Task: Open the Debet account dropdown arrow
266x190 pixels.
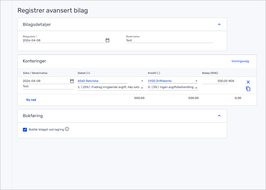Action: pos(142,81)
